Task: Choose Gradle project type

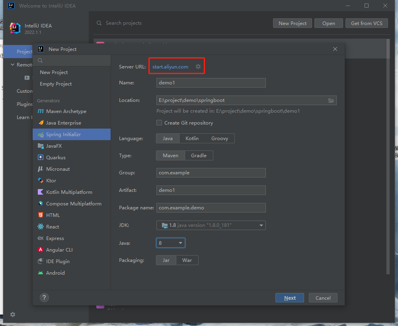Action: click(199, 155)
